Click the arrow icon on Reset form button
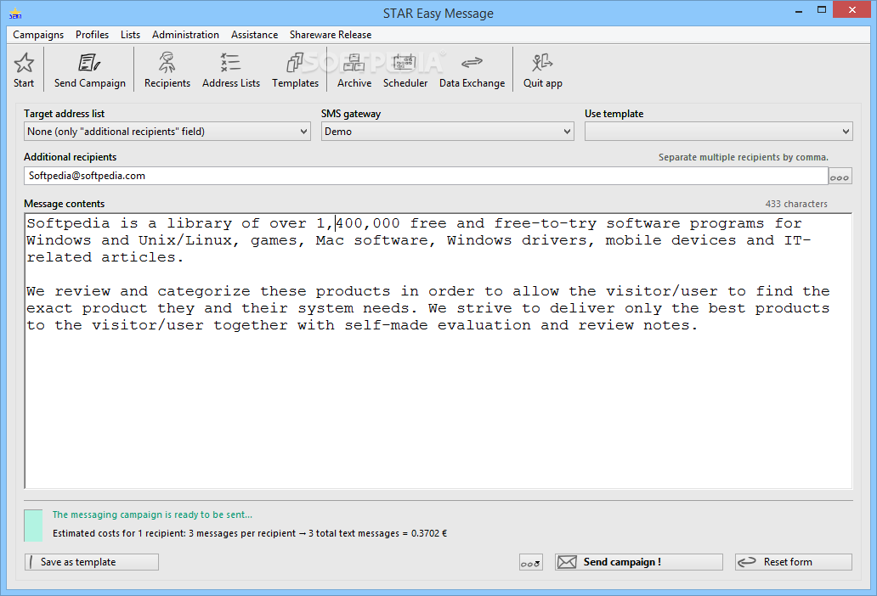The image size is (877, 596). point(747,562)
